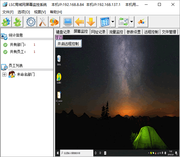The image size is (180, 157).
Task: Click the orange down arrow toolbar icon
Action: (x=91, y=22)
